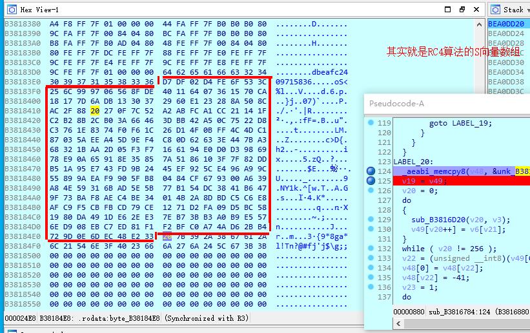
Task: Click the LABEL_20 label on line 123
Action: point(411,162)
